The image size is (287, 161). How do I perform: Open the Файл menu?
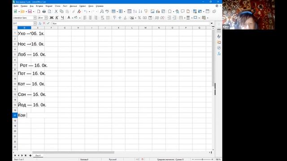coord(16,6)
